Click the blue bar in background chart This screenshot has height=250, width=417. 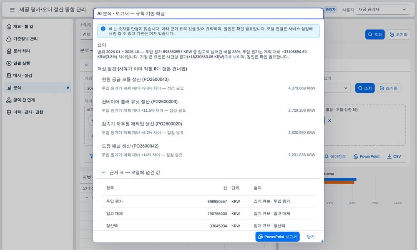pyautogui.click(x=340, y=180)
